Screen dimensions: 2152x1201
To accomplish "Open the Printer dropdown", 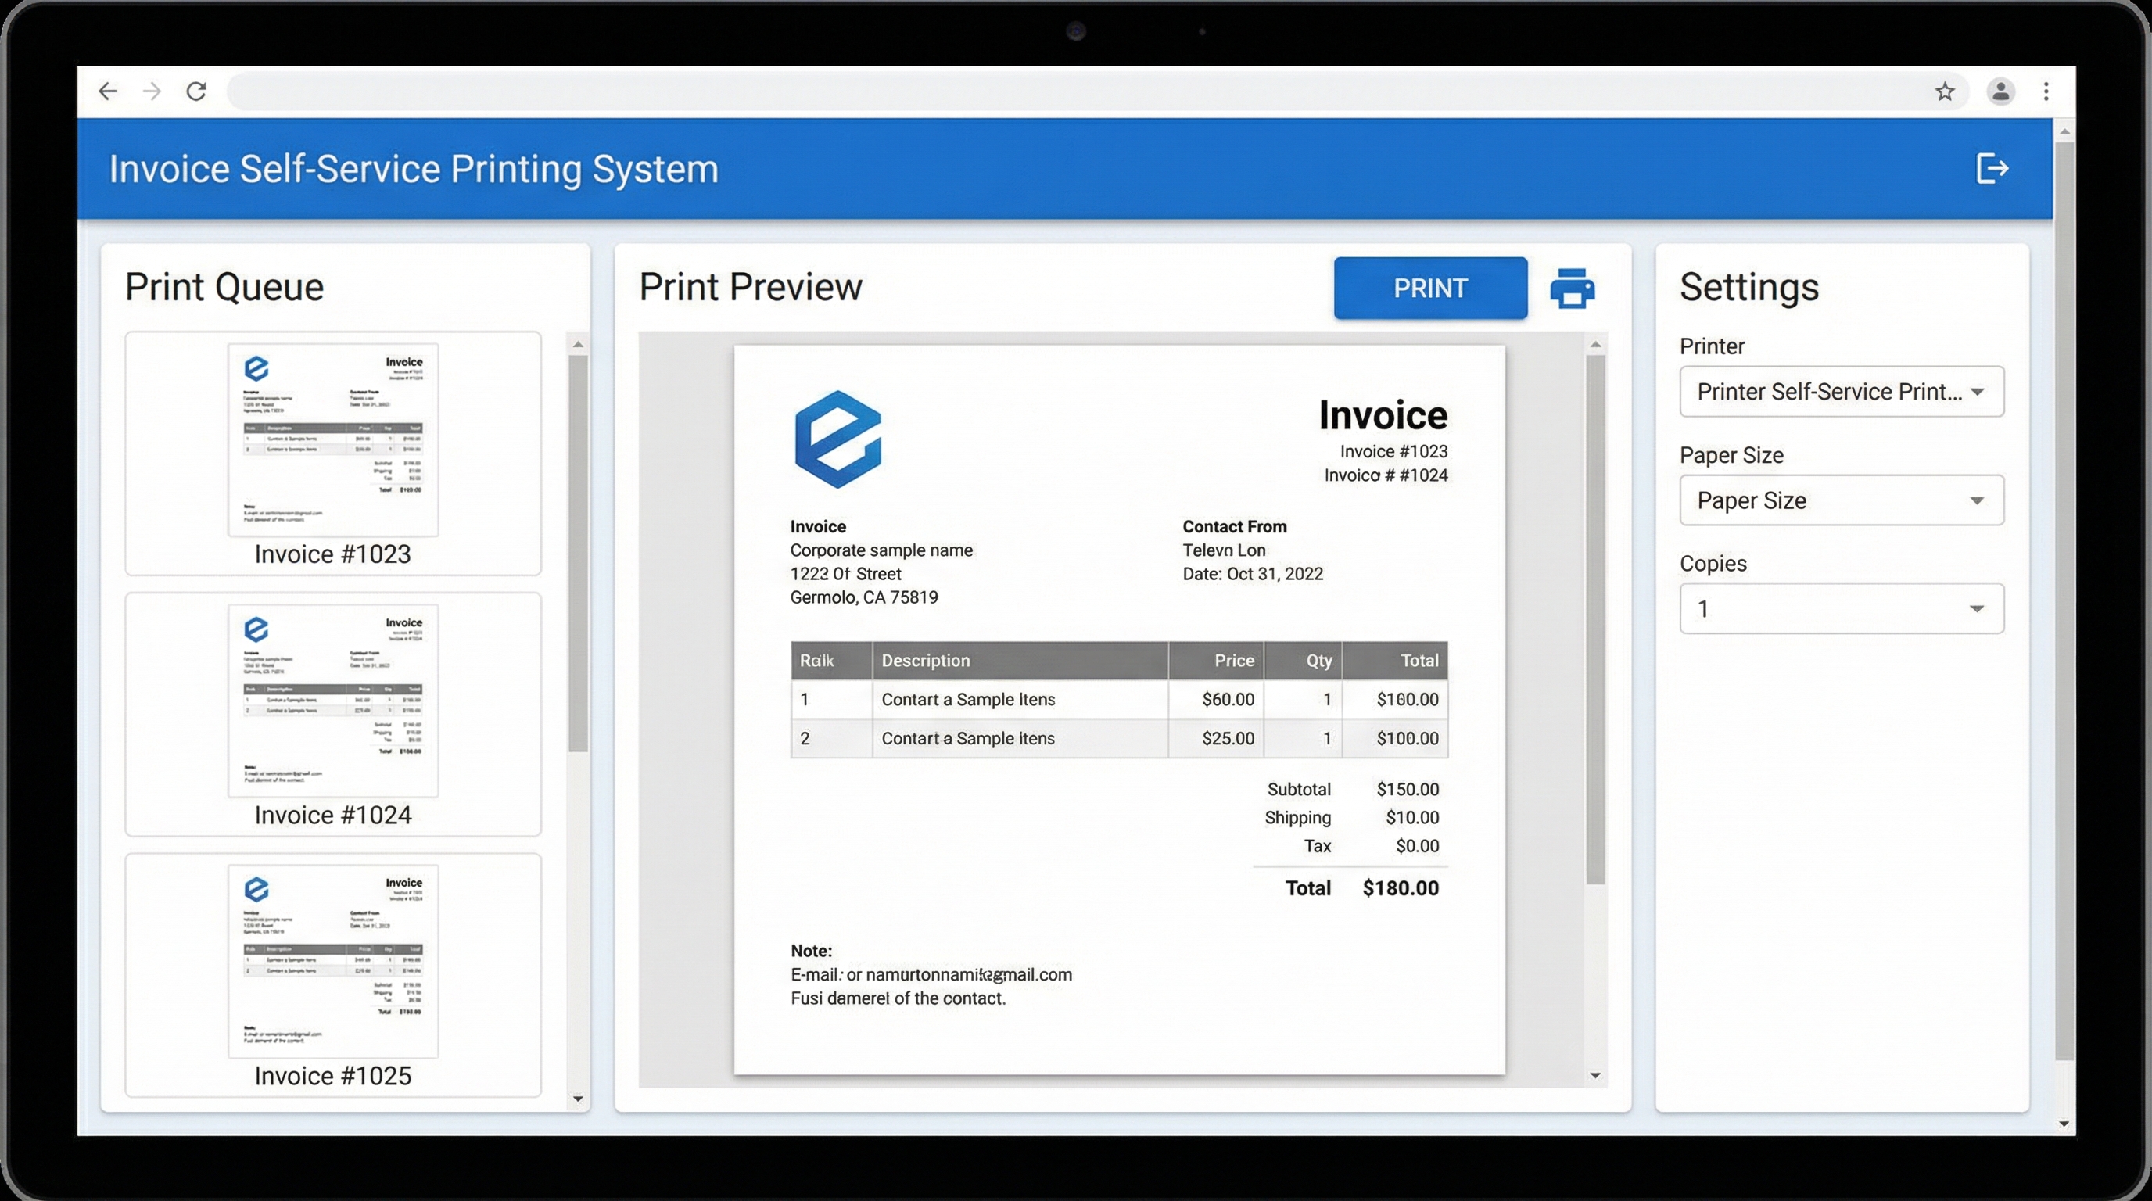I will [1842, 392].
